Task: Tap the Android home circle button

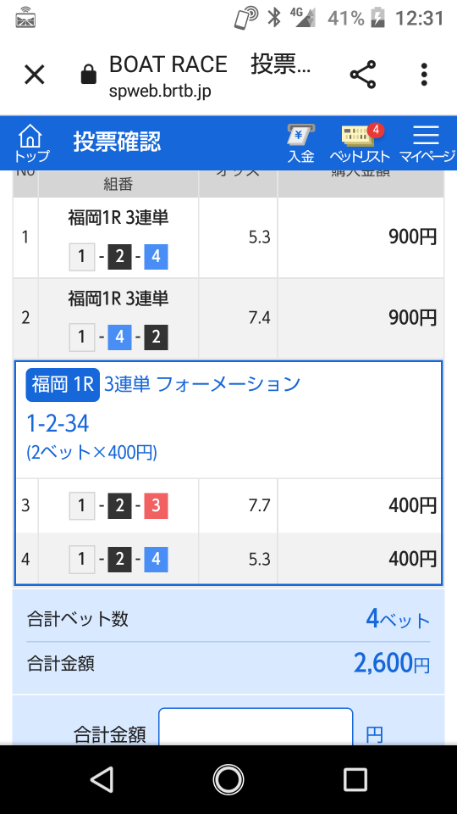Action: pos(228,779)
